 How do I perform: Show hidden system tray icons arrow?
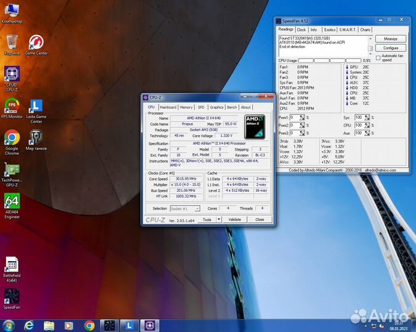(x=366, y=326)
